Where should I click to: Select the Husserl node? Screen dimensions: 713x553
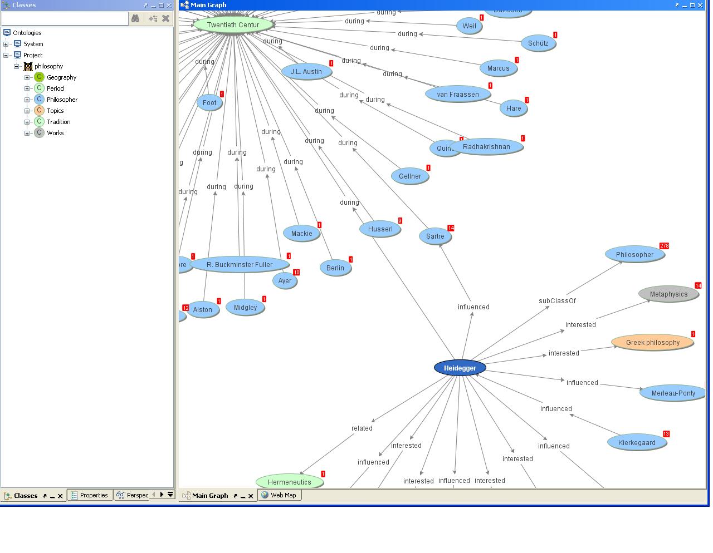click(x=380, y=229)
